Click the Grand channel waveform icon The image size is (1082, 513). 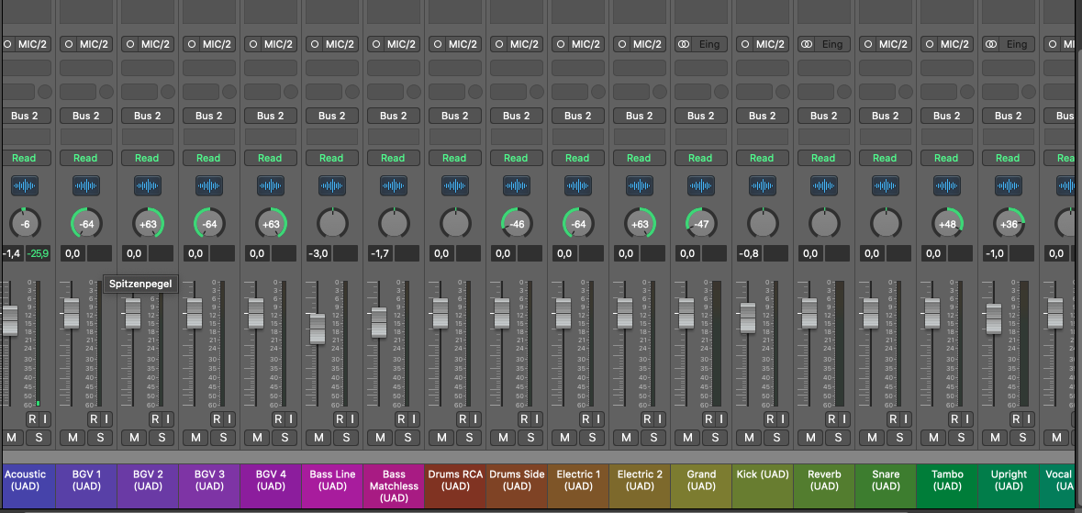click(702, 186)
